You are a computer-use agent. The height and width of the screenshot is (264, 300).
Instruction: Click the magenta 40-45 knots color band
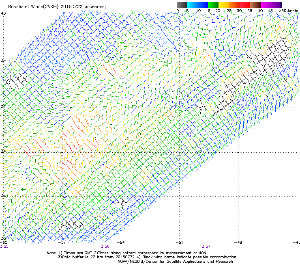coord(266,5)
